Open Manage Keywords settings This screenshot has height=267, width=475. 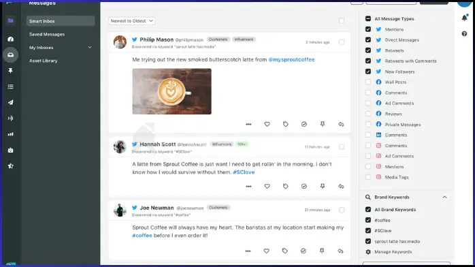pos(393,252)
